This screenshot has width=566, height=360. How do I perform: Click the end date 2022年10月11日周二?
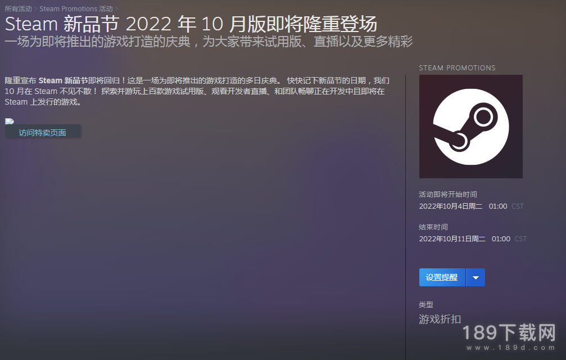(452, 238)
